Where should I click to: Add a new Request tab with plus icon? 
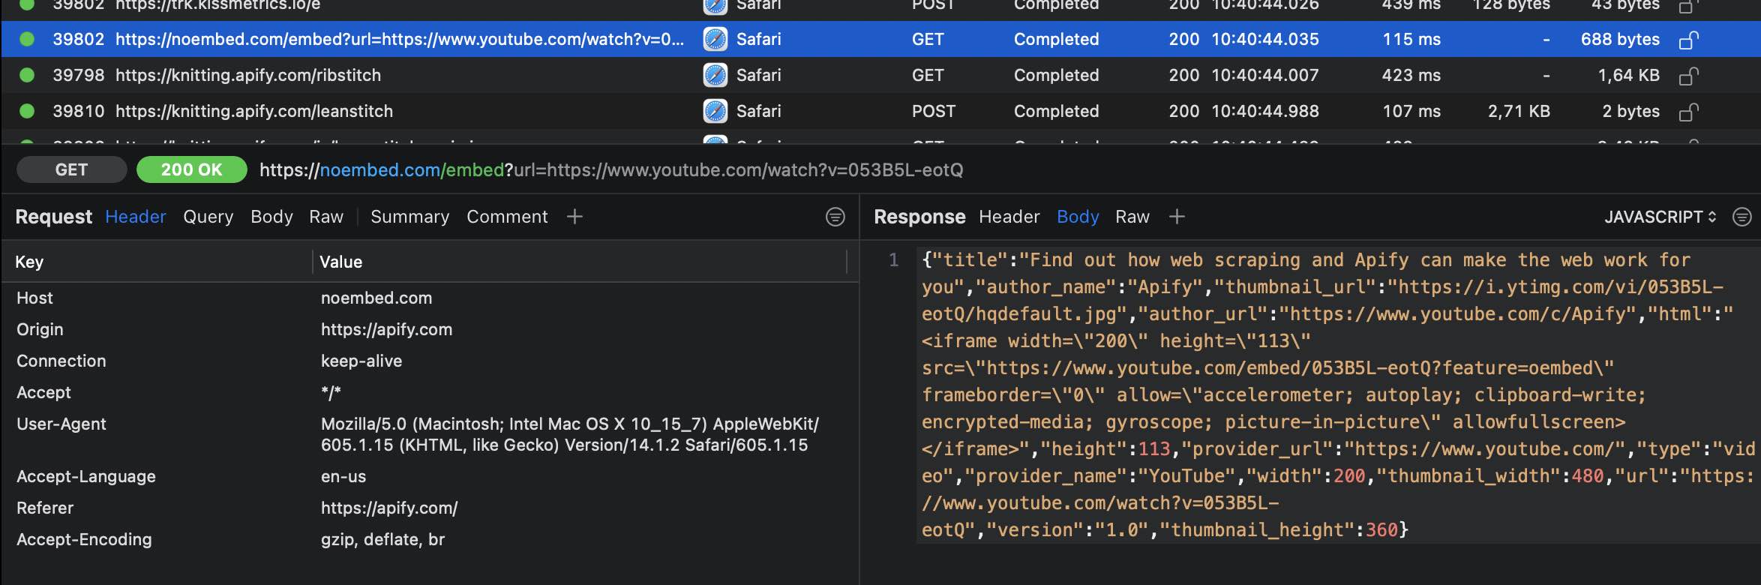point(574,217)
